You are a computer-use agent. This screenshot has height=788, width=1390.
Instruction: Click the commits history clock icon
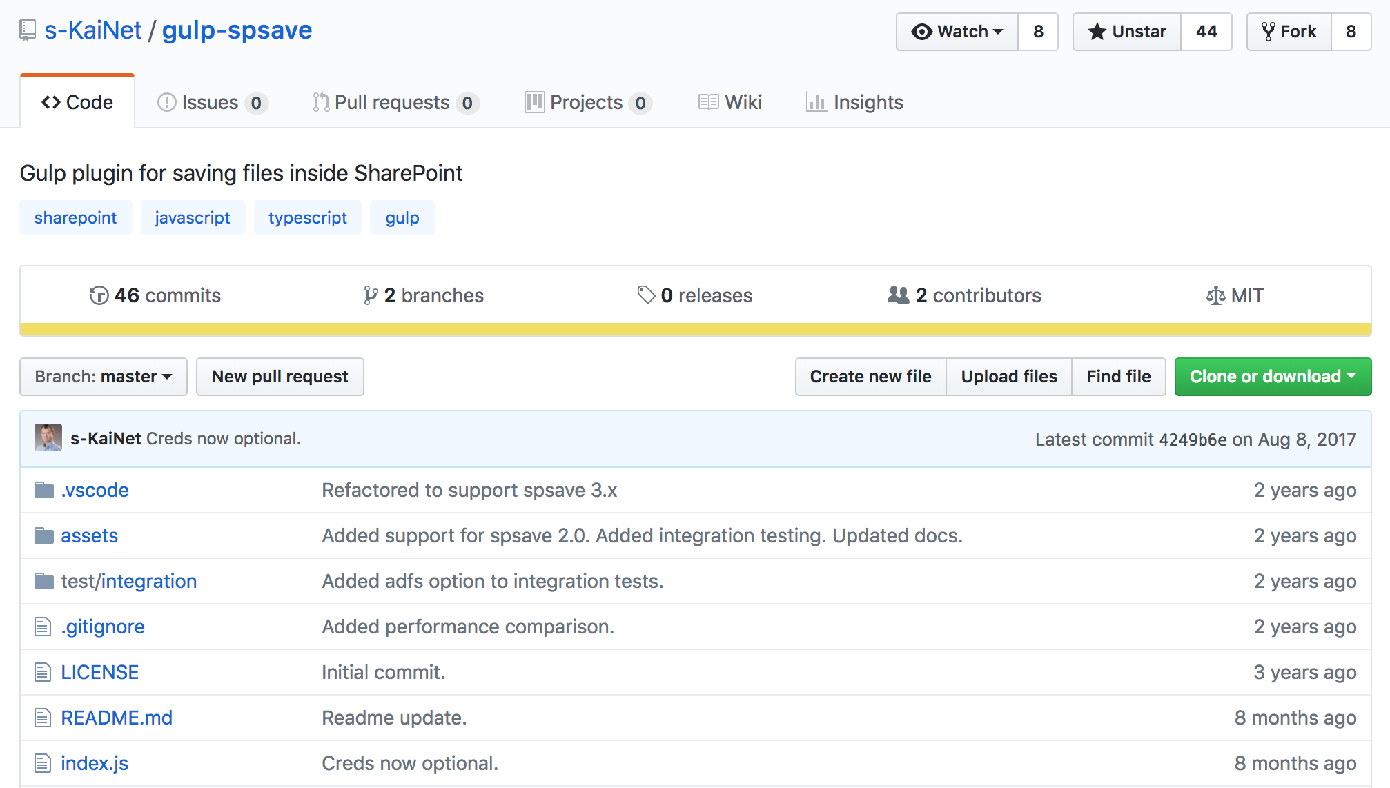tap(99, 295)
